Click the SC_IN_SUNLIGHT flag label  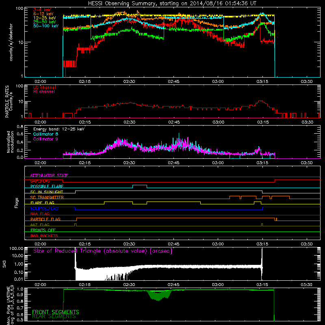pos(47,192)
